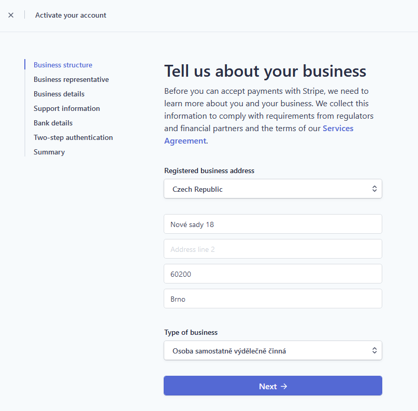Focus the Address line 2 field
The width and height of the screenshot is (418, 411).
(x=272, y=249)
